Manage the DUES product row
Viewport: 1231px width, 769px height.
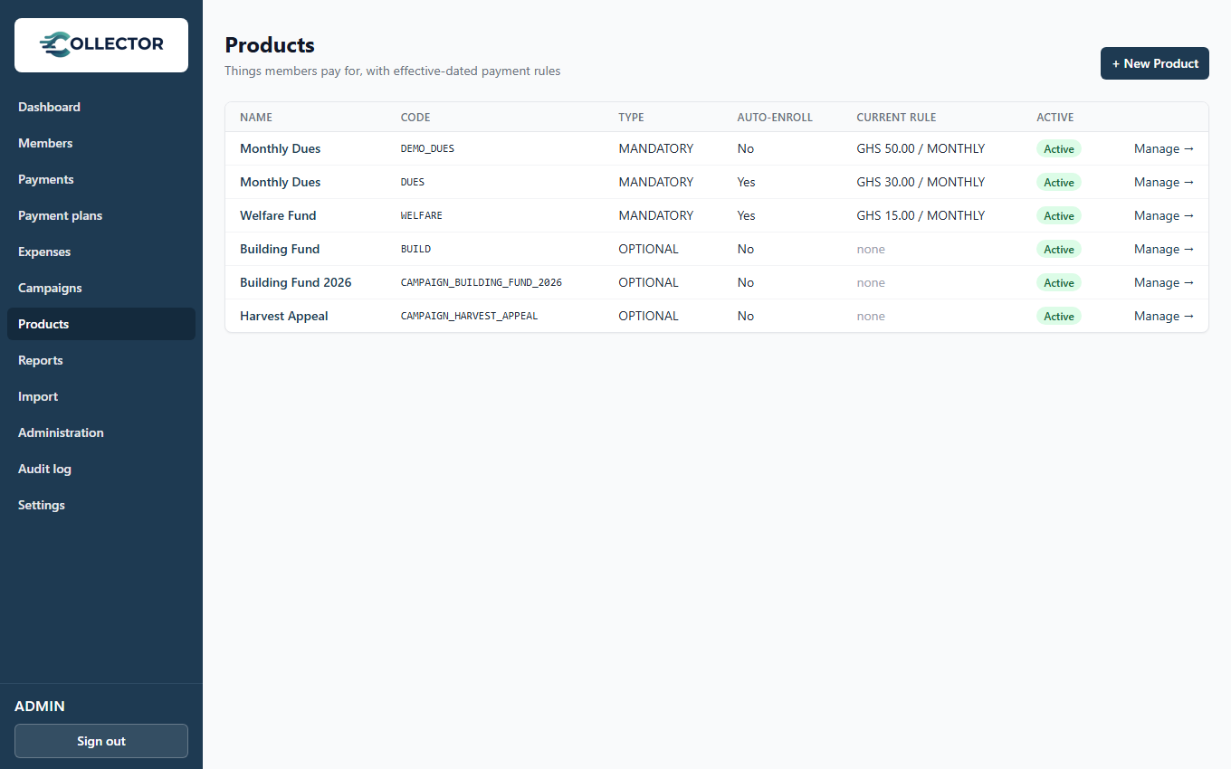click(x=1164, y=182)
